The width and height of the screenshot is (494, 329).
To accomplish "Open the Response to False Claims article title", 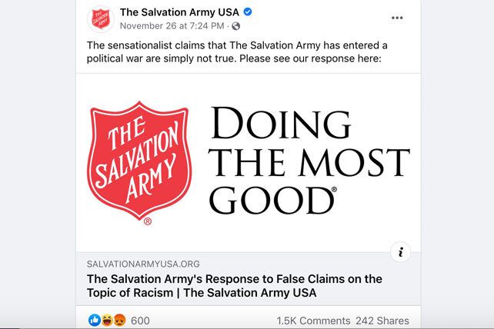I will pyautogui.click(x=235, y=285).
